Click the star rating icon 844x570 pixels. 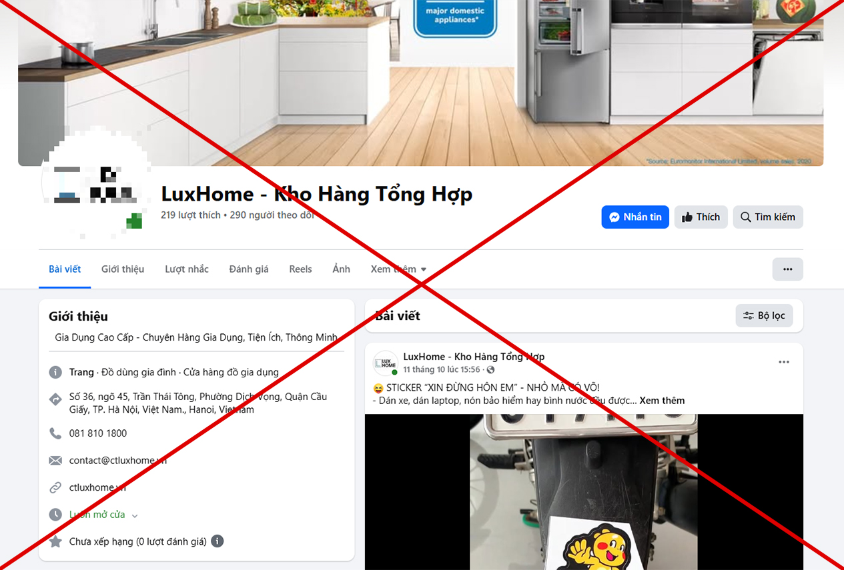[x=55, y=541]
